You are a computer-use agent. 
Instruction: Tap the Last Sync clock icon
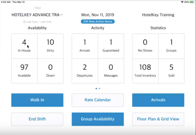pyautogui.click(x=24, y=22)
